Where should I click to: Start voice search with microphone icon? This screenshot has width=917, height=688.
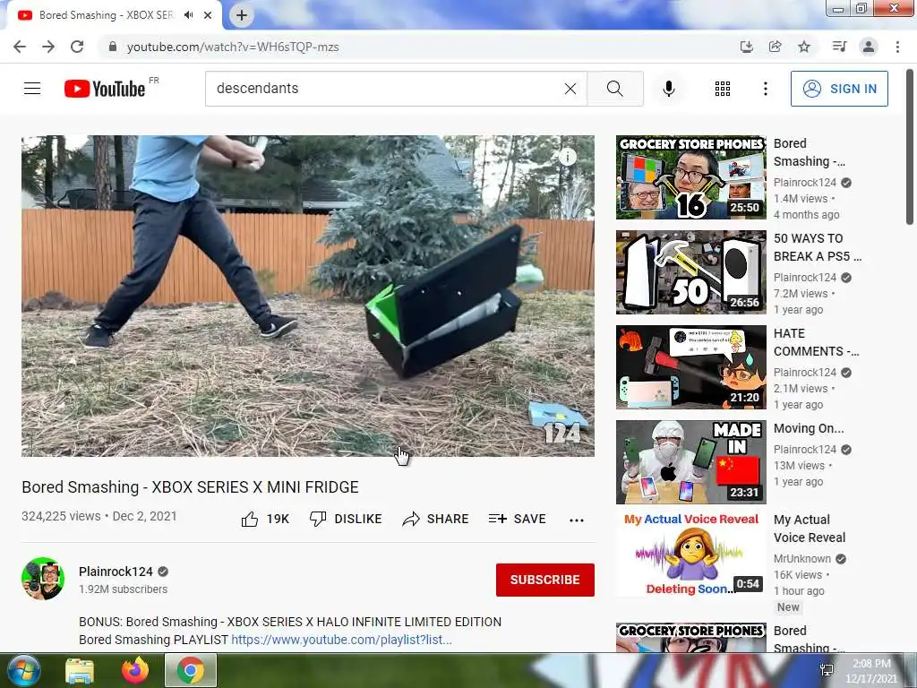pos(669,89)
